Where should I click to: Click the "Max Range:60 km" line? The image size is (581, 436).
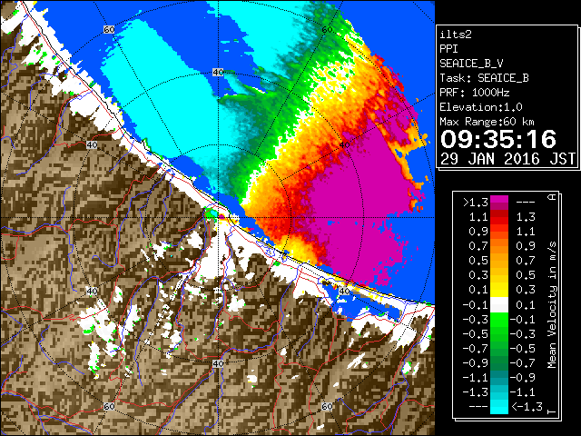(487, 122)
